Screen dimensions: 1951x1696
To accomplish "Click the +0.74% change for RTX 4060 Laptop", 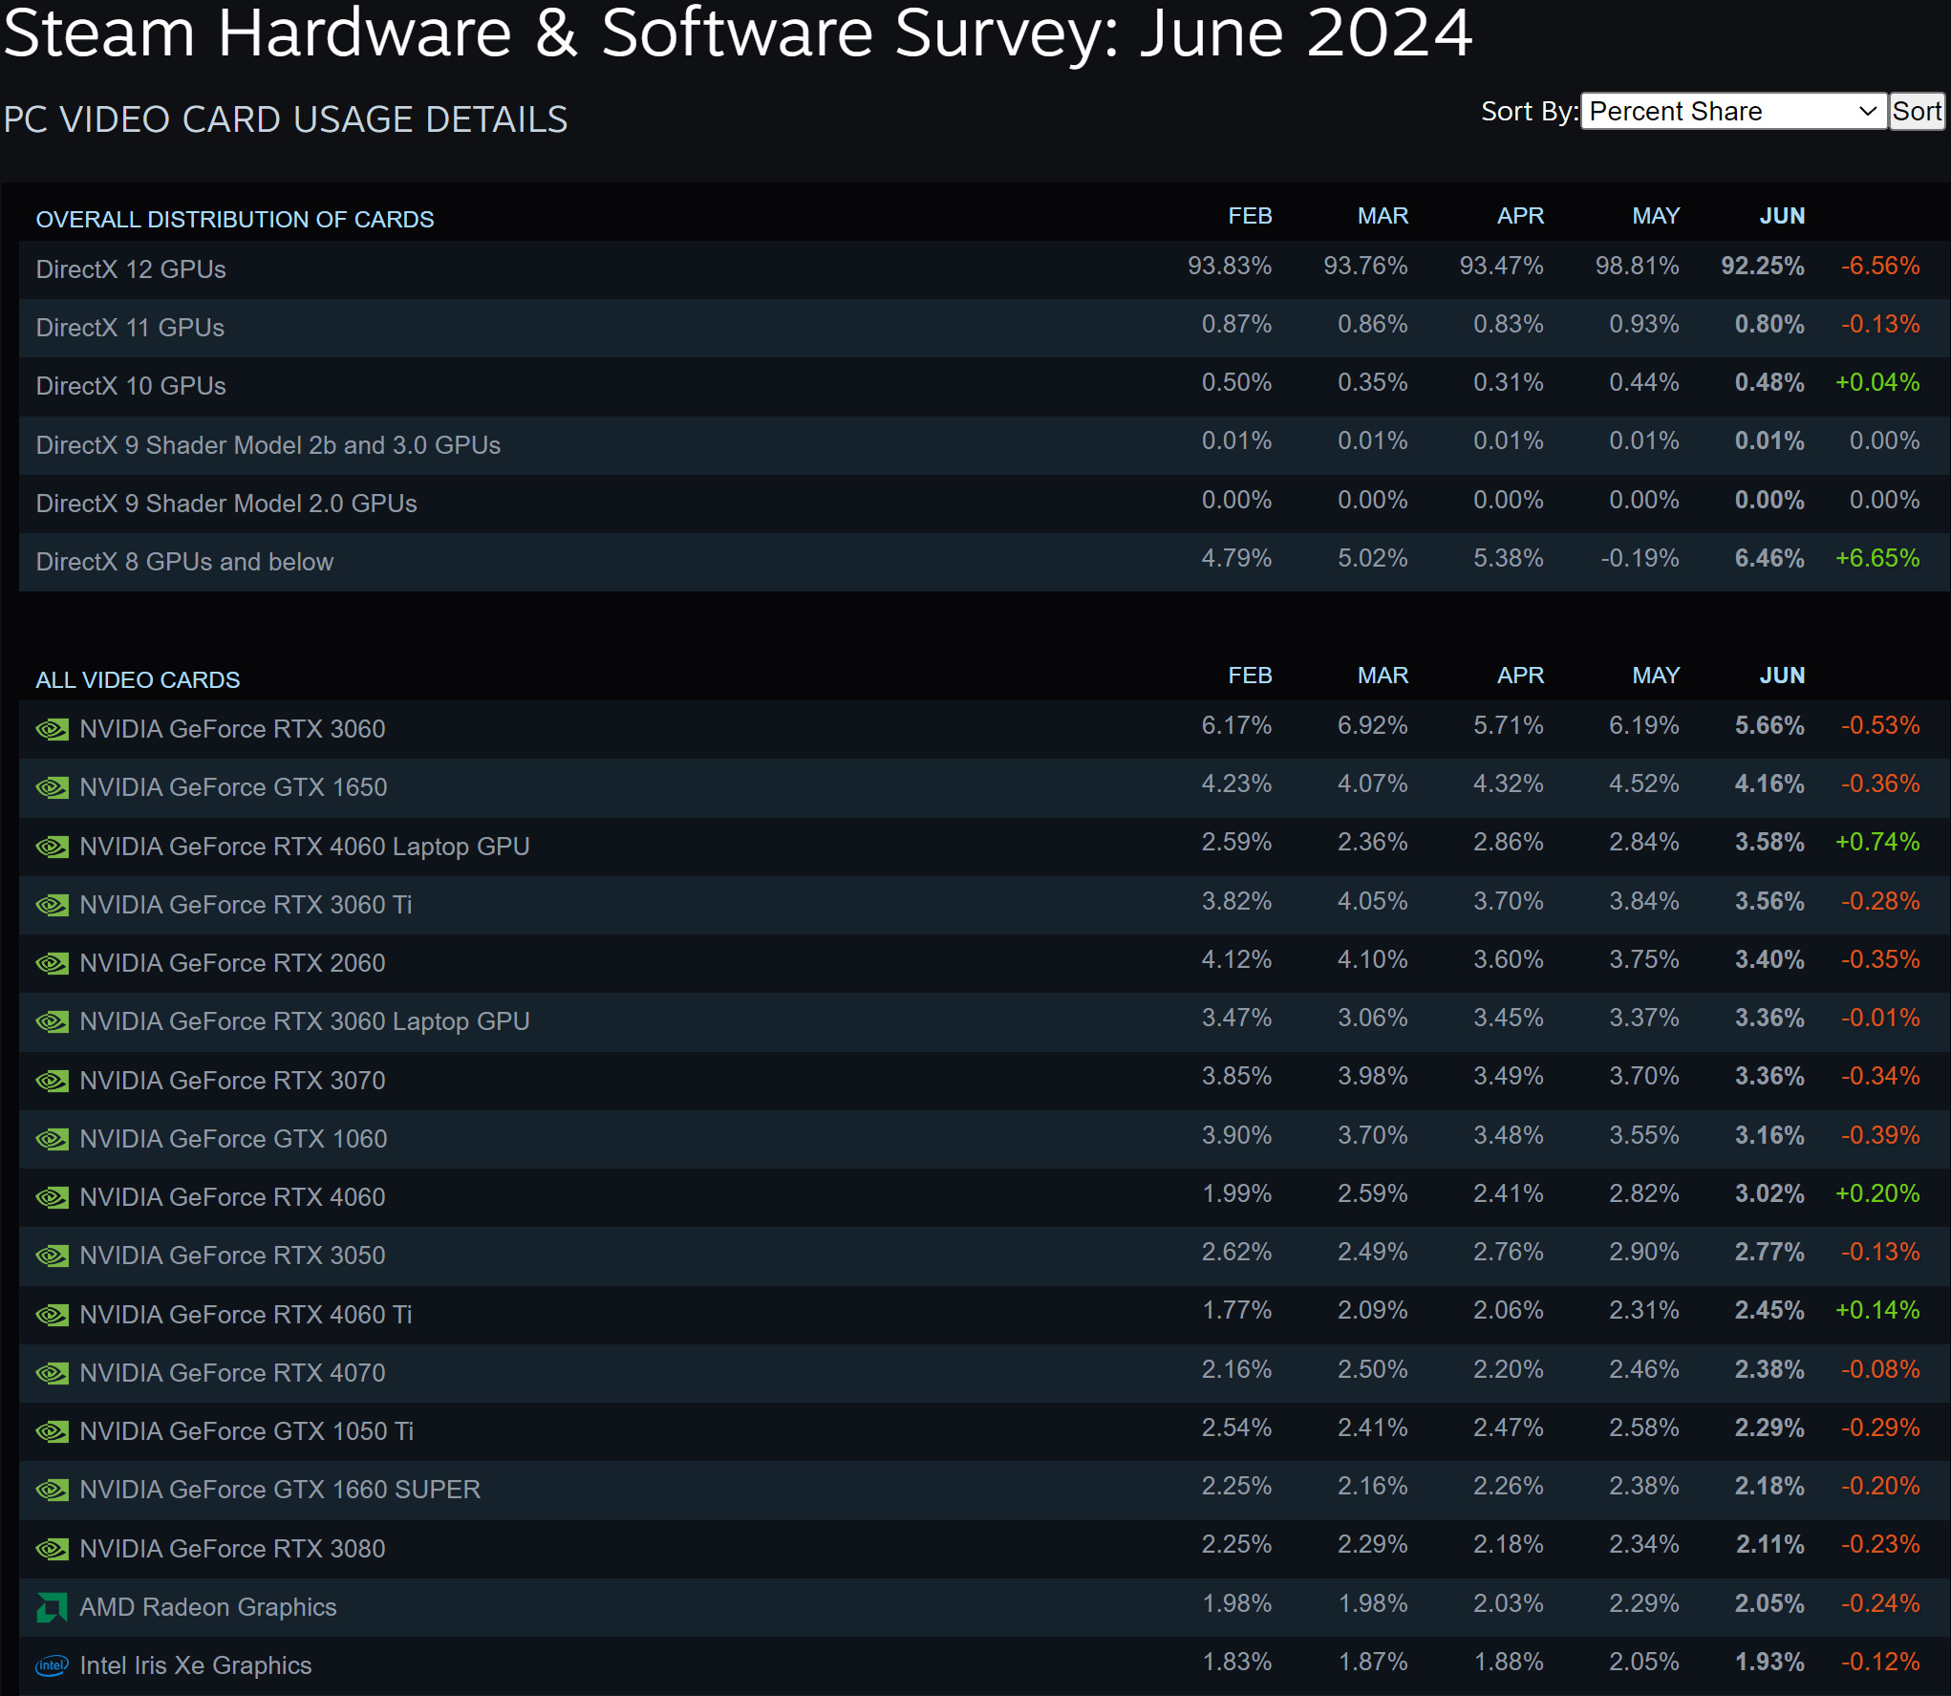I will [1877, 842].
